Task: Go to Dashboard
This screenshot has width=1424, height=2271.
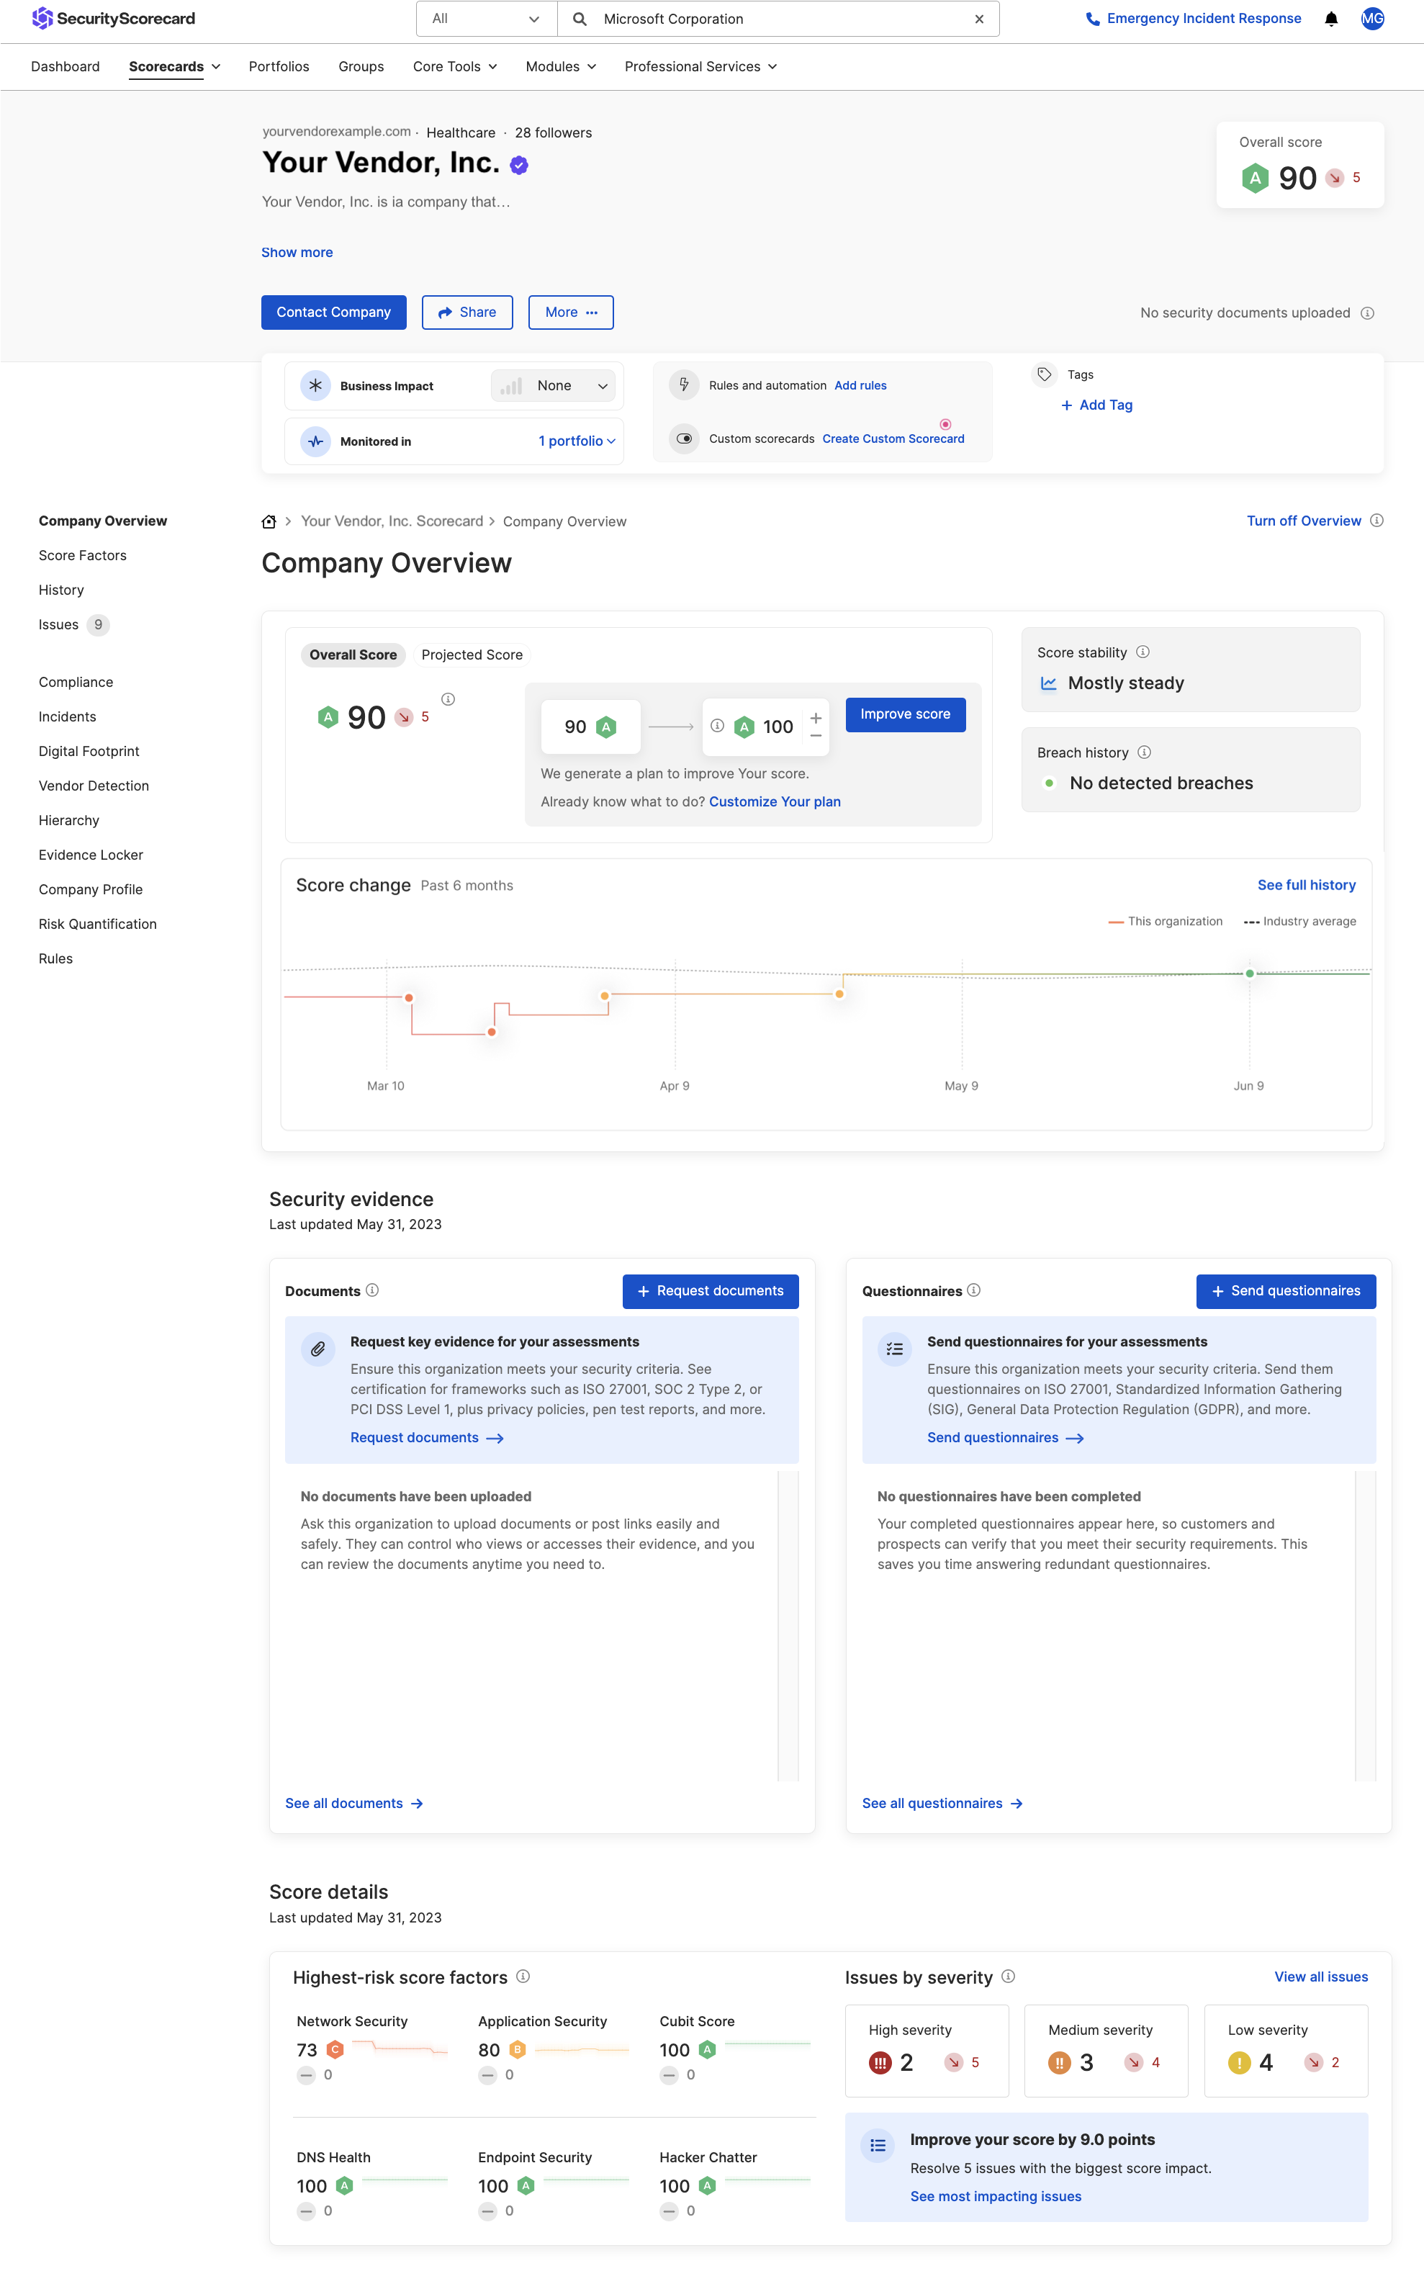Action: coord(65,66)
